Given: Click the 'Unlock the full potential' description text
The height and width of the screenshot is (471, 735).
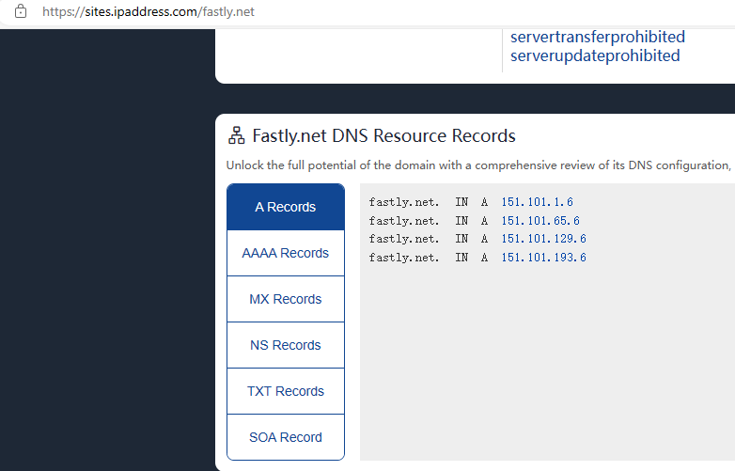Looking at the screenshot, I should 478,165.
